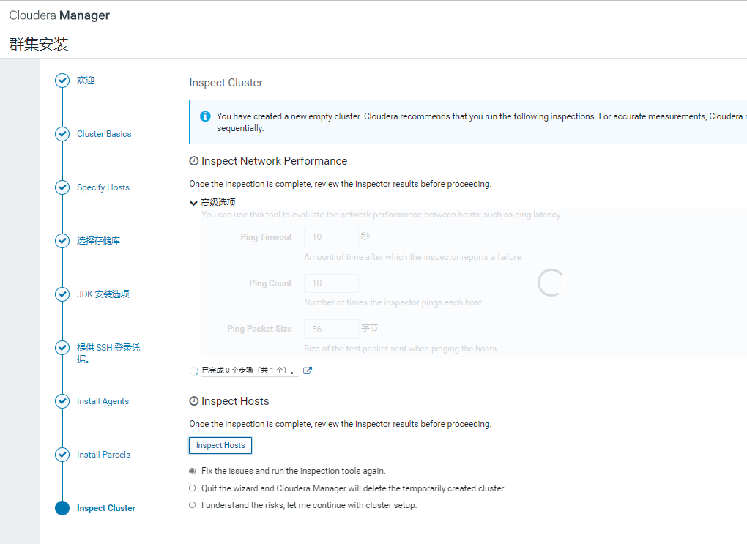Click the 高级选项 label text
The width and height of the screenshot is (747, 544).
[218, 203]
